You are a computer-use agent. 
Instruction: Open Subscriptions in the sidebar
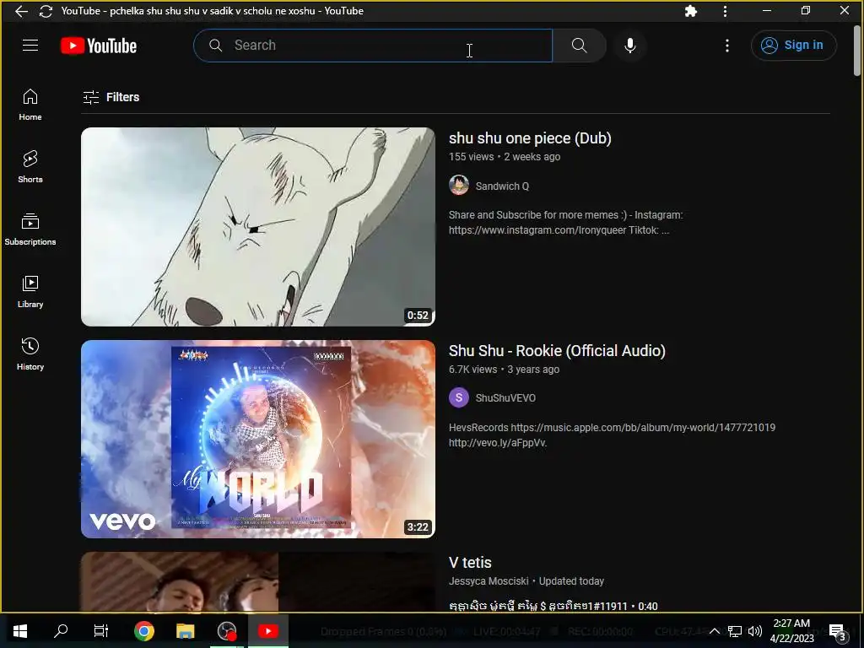pos(30,229)
